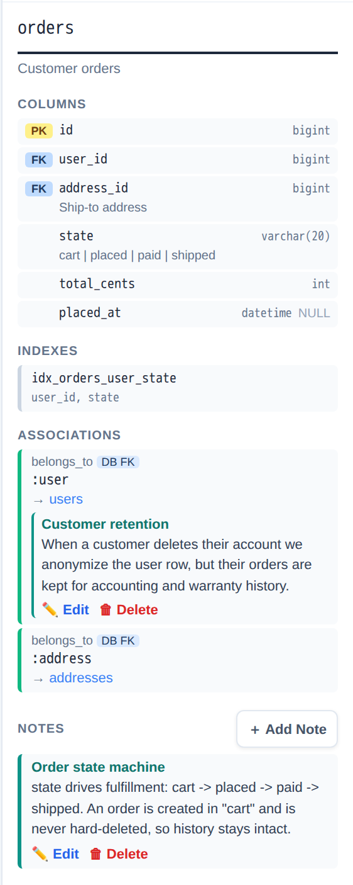Viewport: 353px width, 885px height.
Task: Edit the Order state machine note
Action: [55, 854]
